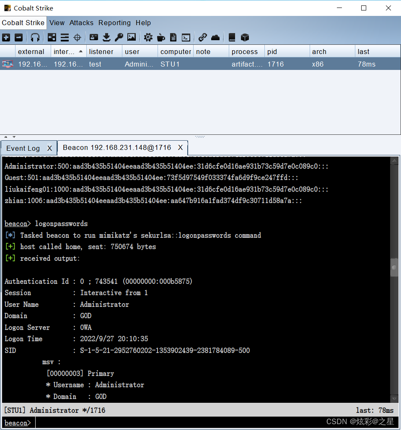The height and width of the screenshot is (430, 401).
Task: Close the Event Log tab
Action: point(49,148)
